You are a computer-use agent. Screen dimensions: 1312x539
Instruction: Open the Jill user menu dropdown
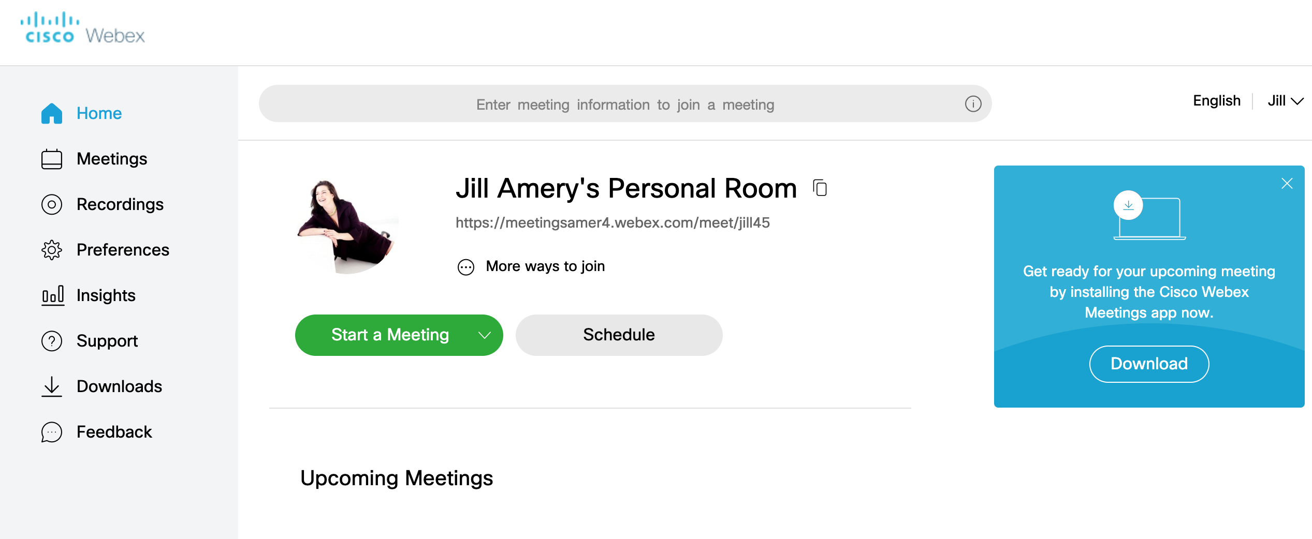(x=1285, y=101)
